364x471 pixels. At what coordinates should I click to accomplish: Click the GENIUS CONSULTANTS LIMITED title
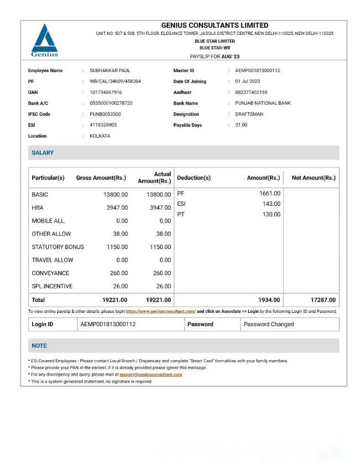(x=214, y=26)
